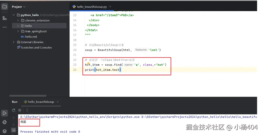Click the </body> closing tag line
The image size is (262, 135).
(x=93, y=25)
